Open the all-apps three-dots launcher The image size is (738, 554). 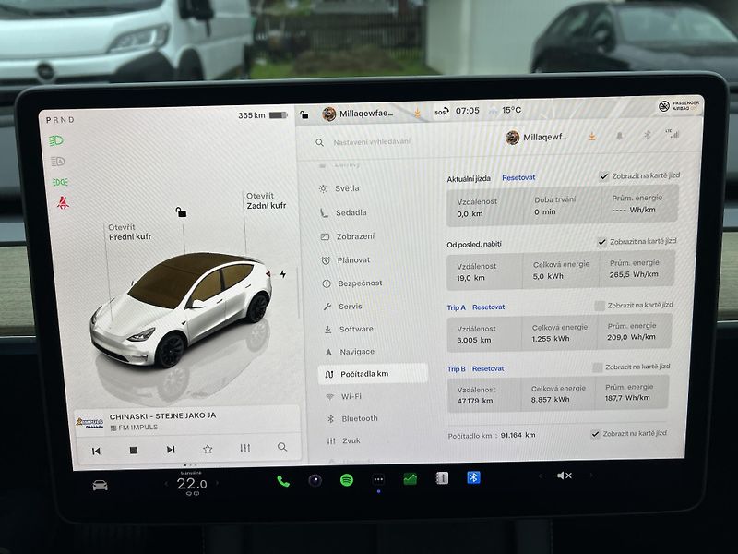tap(378, 479)
